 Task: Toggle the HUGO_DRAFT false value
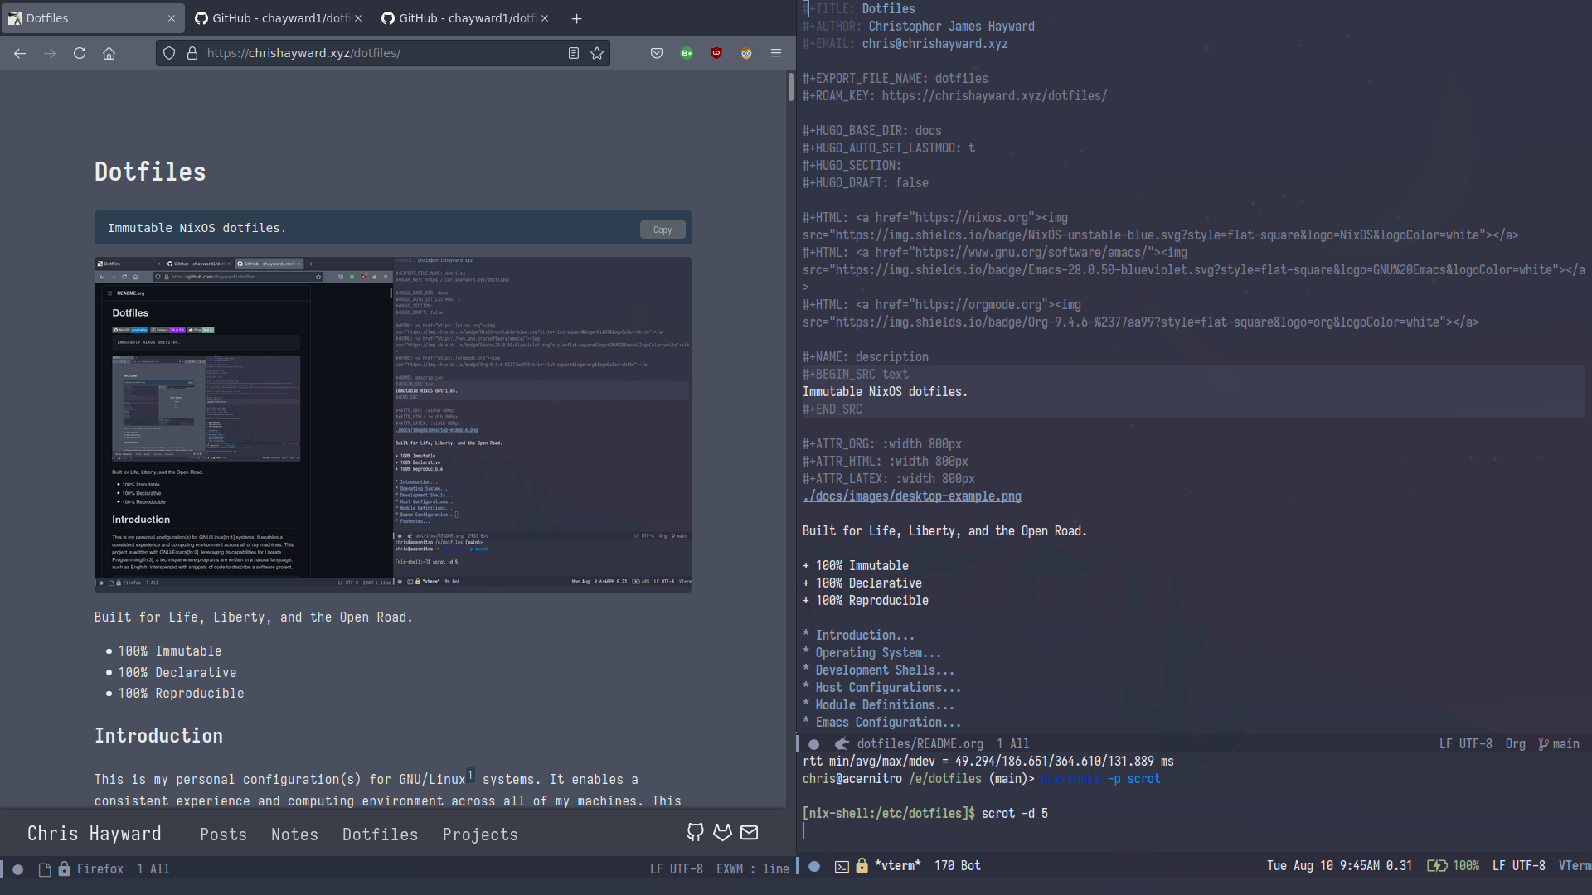point(912,182)
